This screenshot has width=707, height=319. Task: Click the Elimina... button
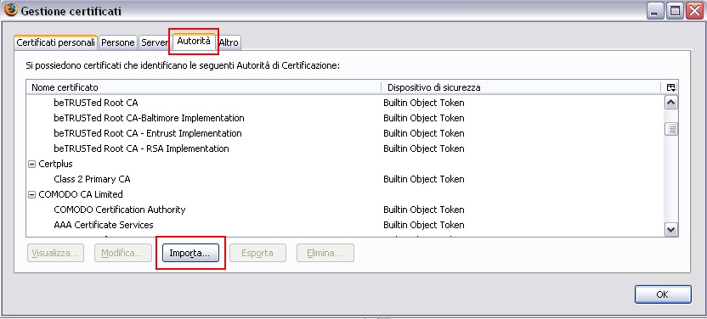[x=325, y=253]
